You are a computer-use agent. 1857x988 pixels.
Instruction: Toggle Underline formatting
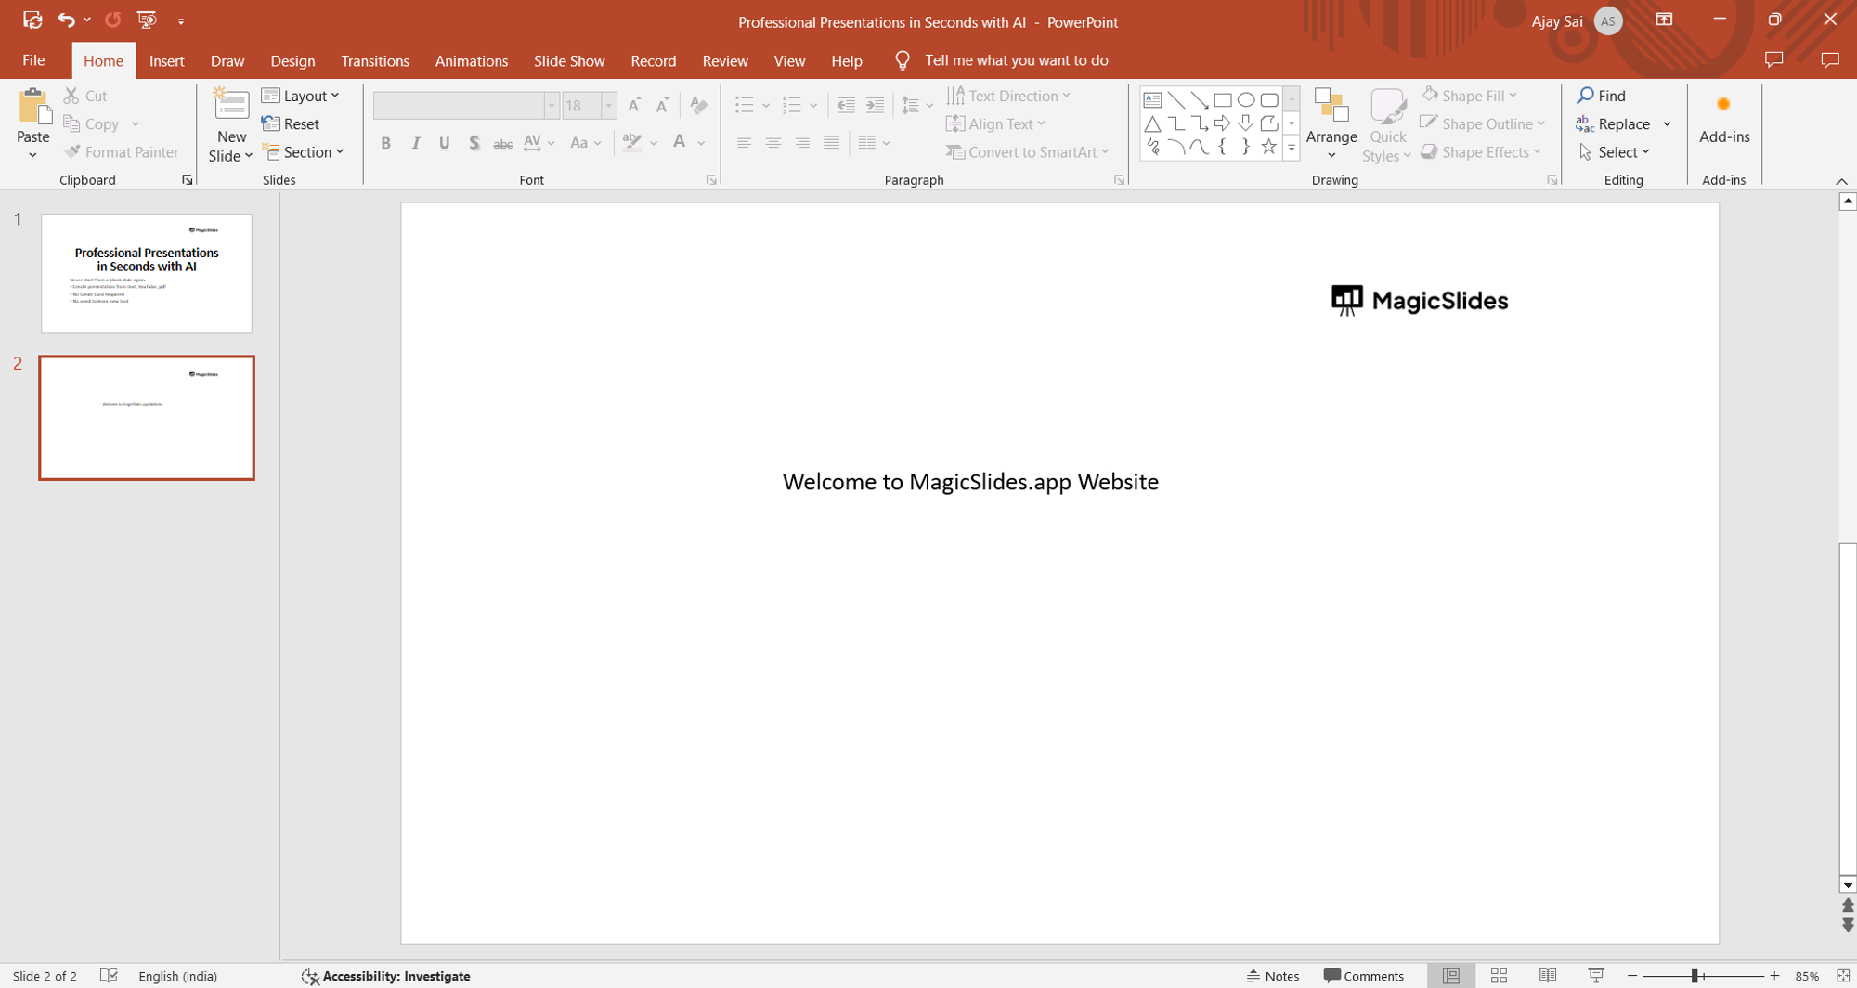(445, 143)
